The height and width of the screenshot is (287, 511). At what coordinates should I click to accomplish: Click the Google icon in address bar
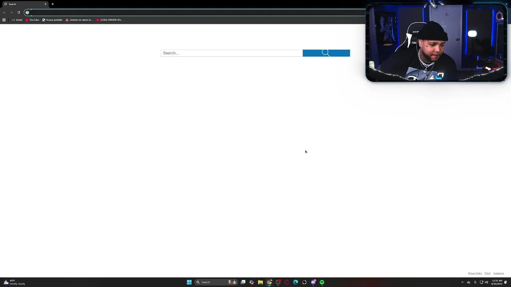(x=27, y=12)
